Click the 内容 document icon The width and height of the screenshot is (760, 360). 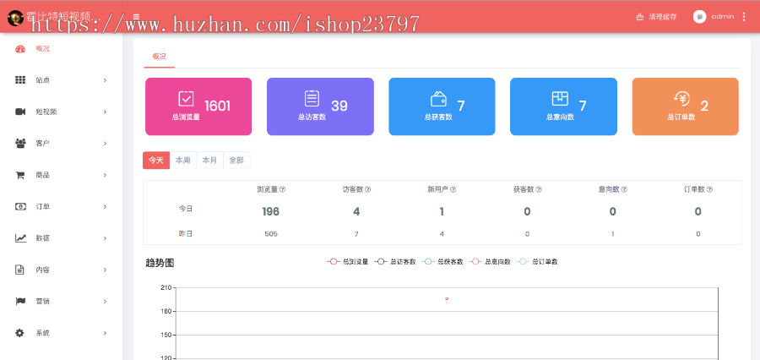click(19, 270)
